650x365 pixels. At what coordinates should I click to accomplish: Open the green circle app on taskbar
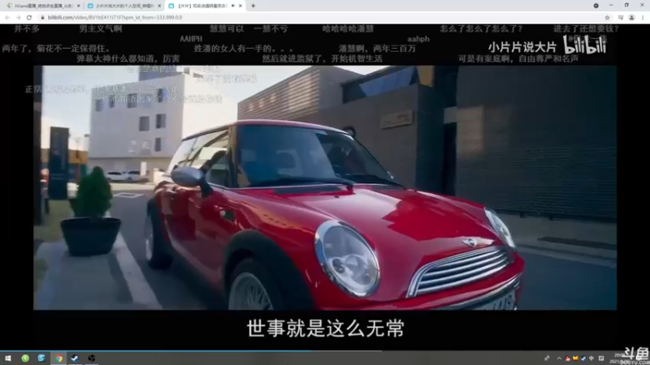tap(25, 358)
